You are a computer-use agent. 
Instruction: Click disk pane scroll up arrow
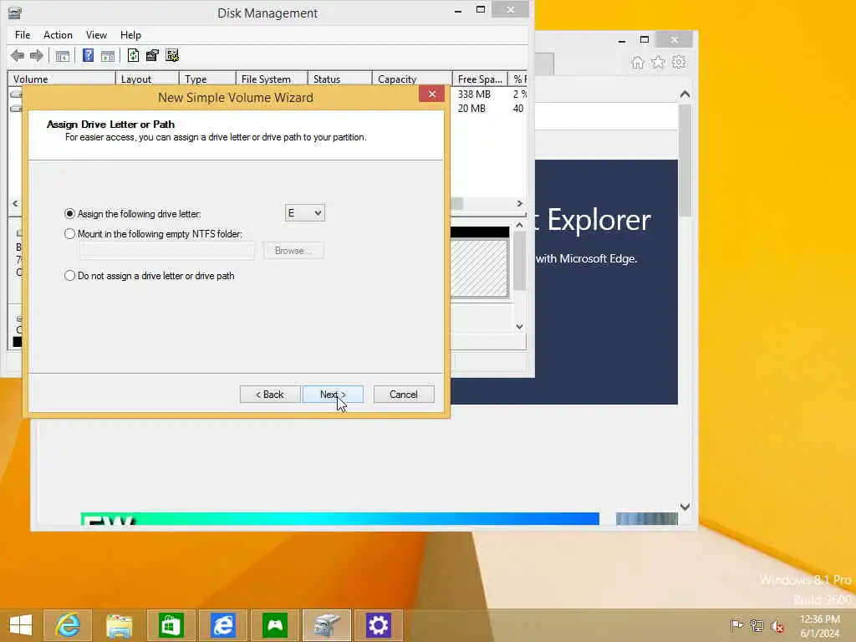coord(519,225)
